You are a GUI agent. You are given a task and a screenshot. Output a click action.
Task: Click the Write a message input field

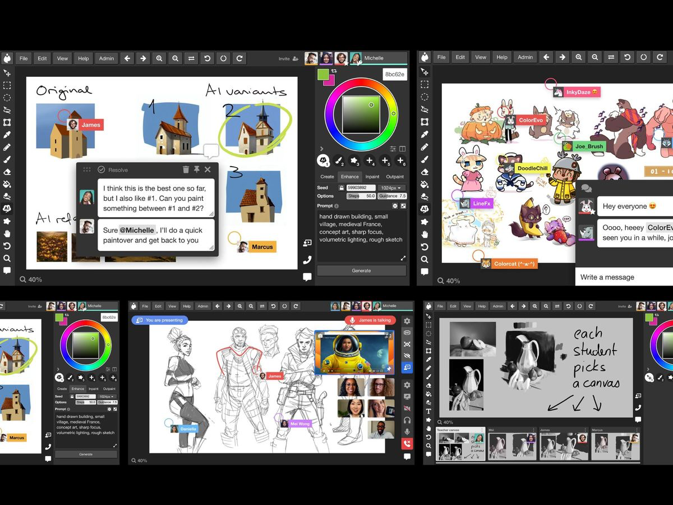(624, 277)
